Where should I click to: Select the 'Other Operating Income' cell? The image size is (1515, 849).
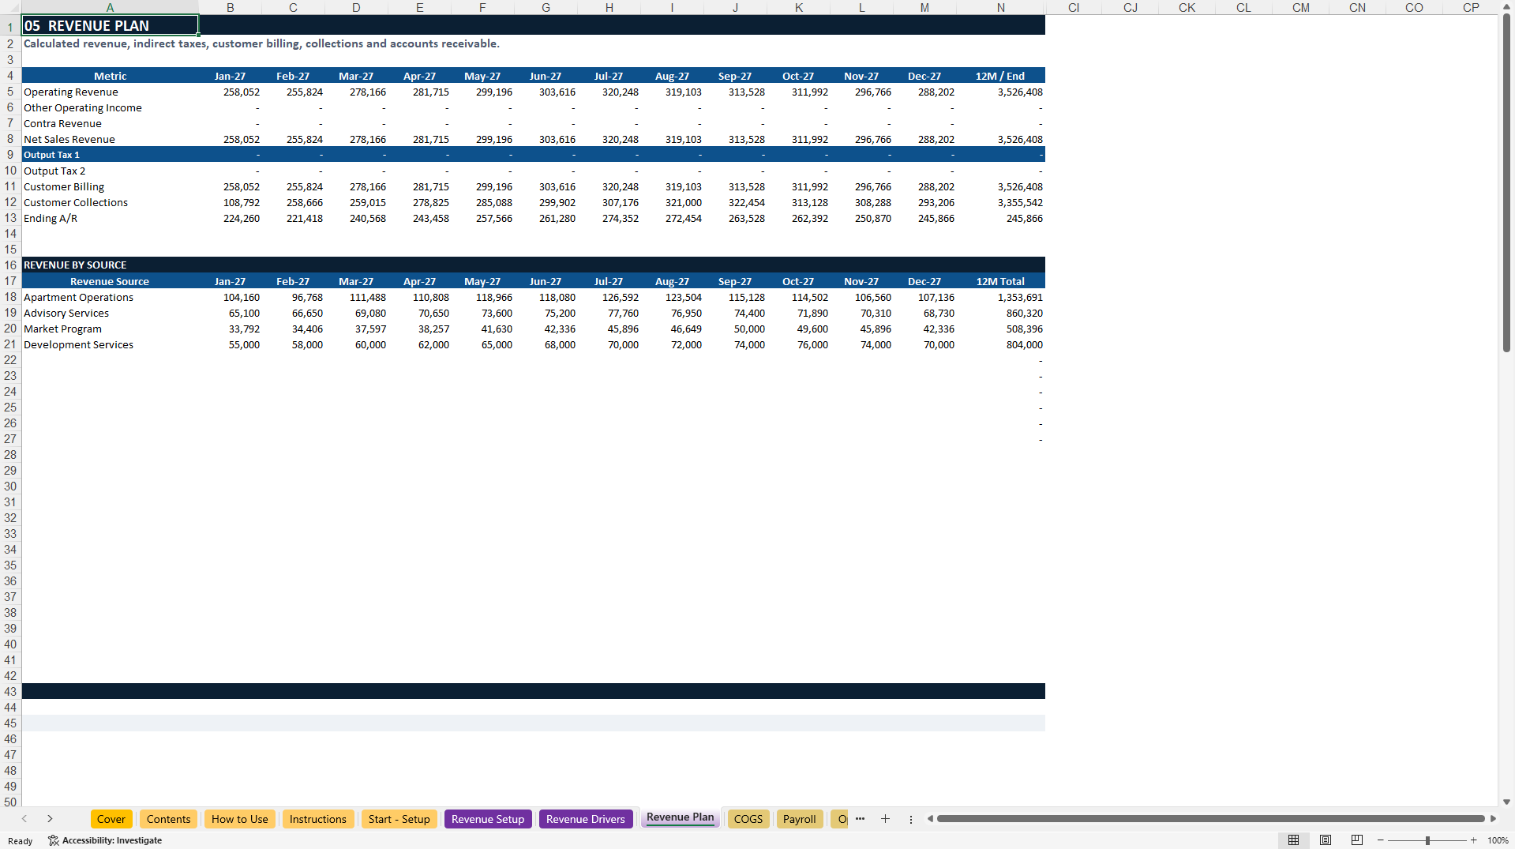click(110, 107)
